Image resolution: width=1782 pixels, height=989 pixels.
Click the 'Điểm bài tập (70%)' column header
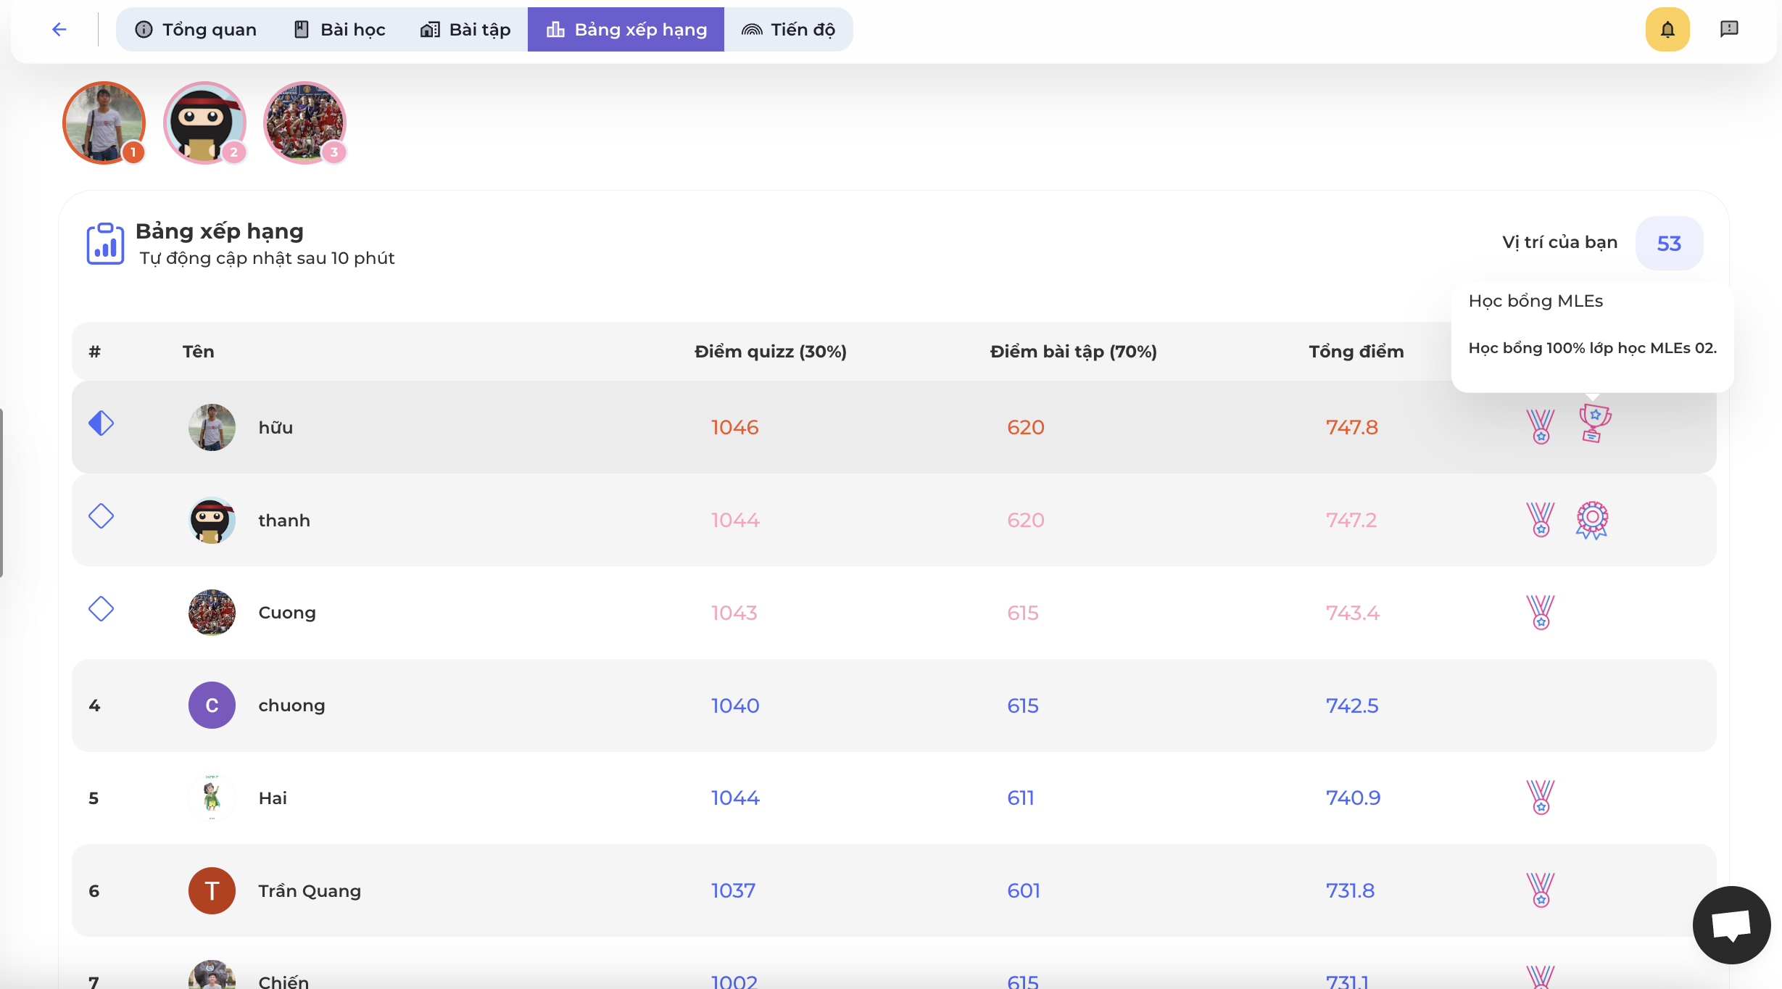point(1074,352)
